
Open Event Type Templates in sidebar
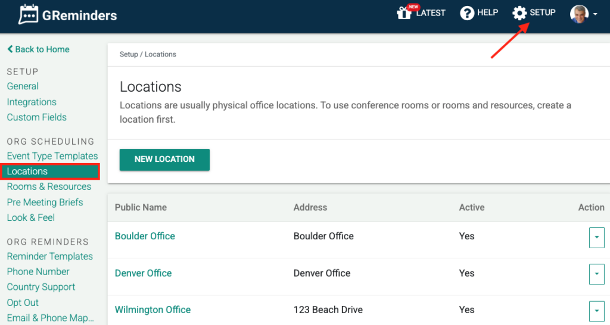point(52,156)
